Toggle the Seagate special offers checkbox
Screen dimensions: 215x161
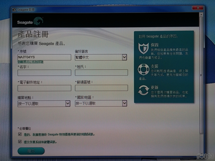(20, 134)
